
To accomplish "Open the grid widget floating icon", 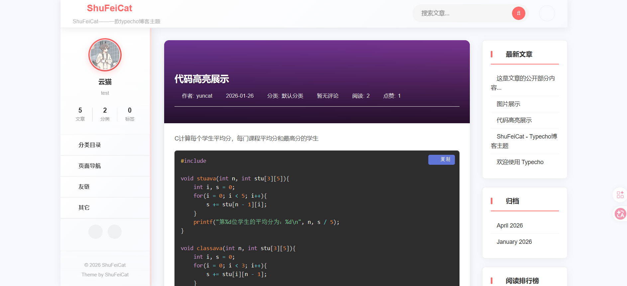I will tap(620, 195).
